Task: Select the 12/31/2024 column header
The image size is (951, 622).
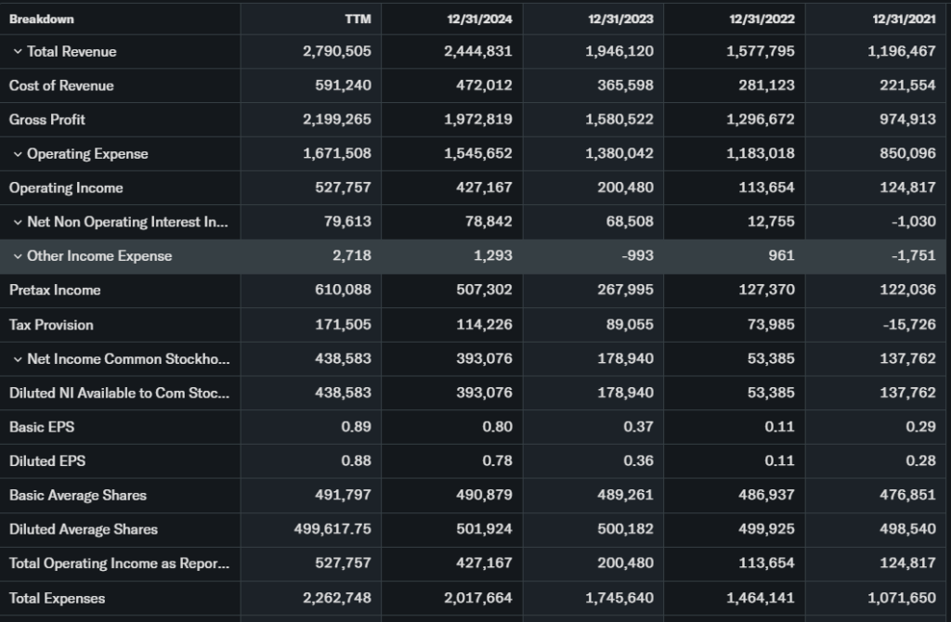Action: pos(477,19)
